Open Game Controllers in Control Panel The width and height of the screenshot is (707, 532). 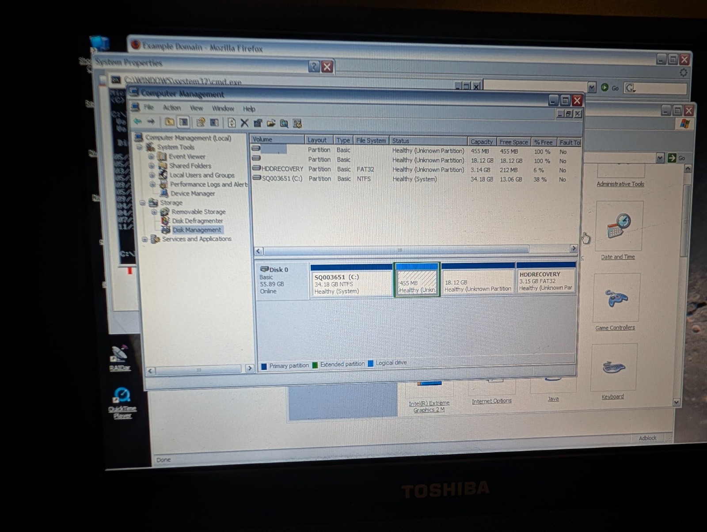[616, 302]
